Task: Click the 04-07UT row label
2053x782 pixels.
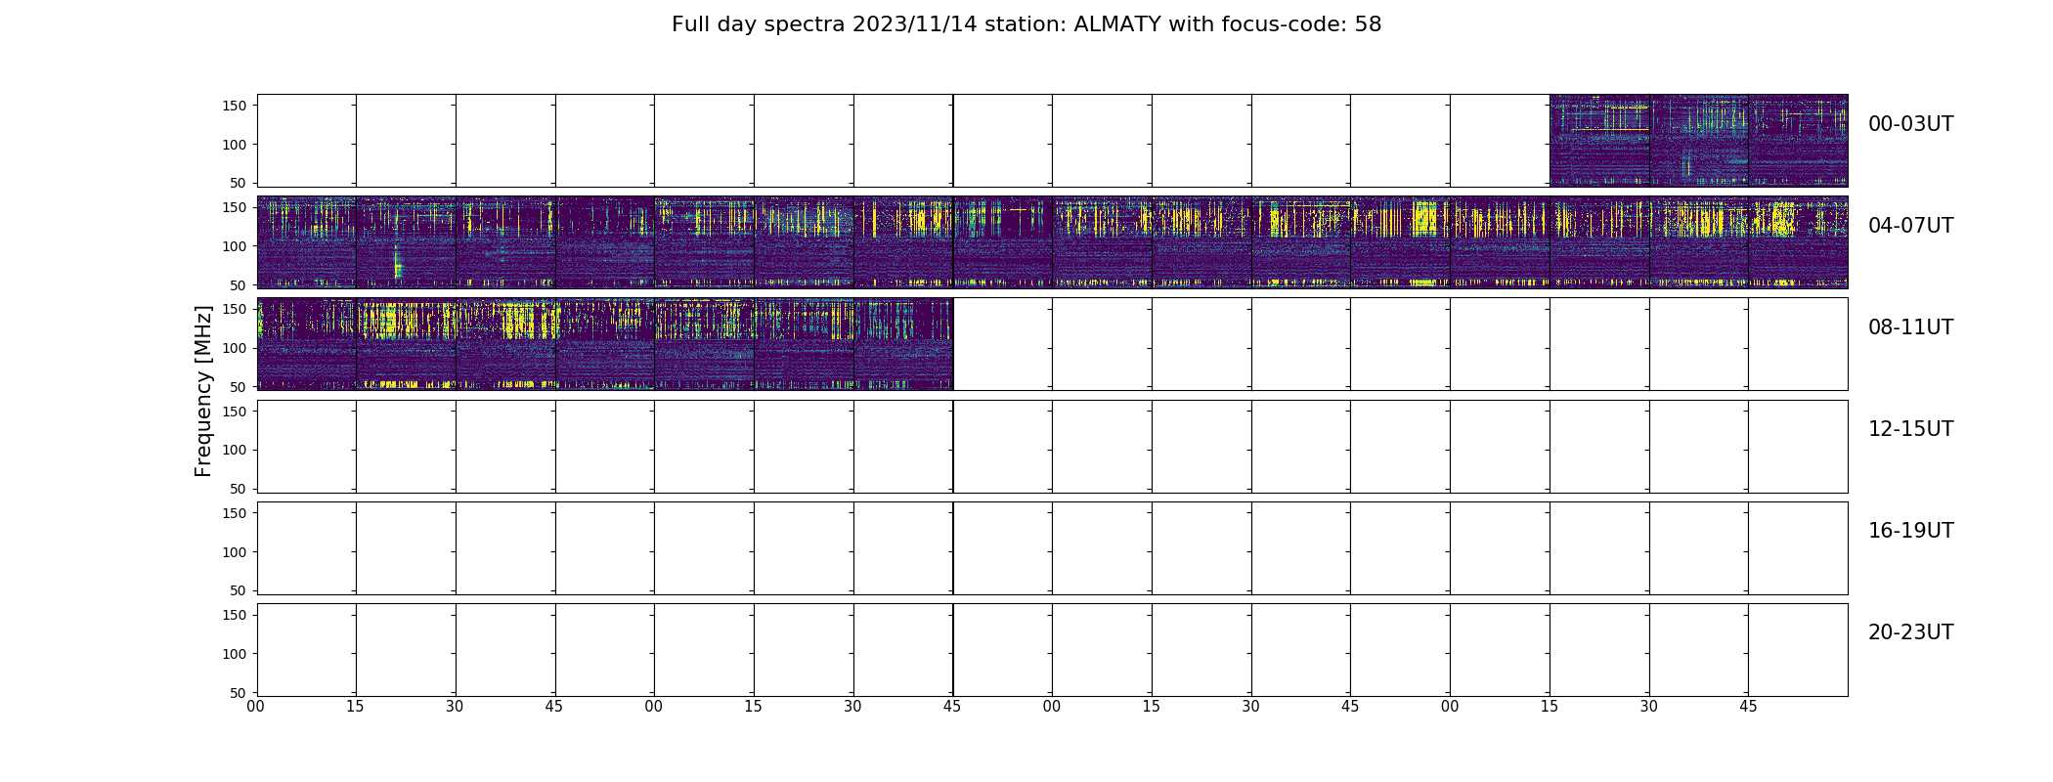Action: [x=1910, y=226]
